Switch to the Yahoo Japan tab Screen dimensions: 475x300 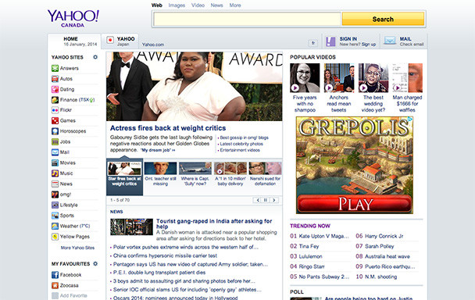point(120,41)
